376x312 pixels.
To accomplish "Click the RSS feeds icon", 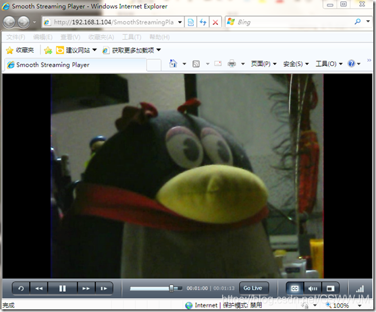I will (x=196, y=64).
